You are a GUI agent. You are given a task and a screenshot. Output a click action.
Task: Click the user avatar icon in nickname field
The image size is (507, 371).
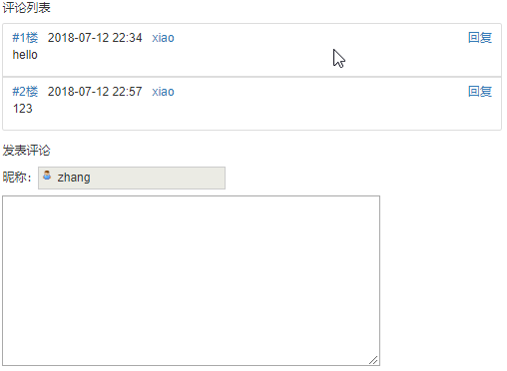click(47, 176)
